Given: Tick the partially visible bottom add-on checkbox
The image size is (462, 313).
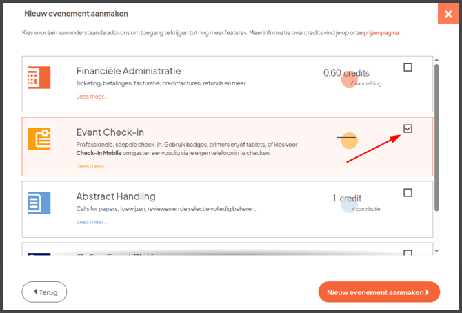Looking at the screenshot, I should tap(408, 253).
